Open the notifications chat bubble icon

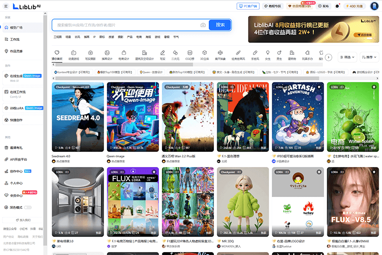click(338, 6)
